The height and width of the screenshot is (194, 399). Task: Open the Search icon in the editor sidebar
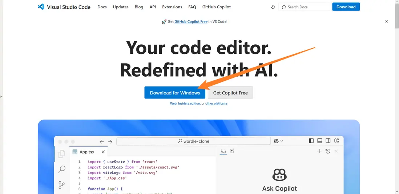tap(61, 169)
